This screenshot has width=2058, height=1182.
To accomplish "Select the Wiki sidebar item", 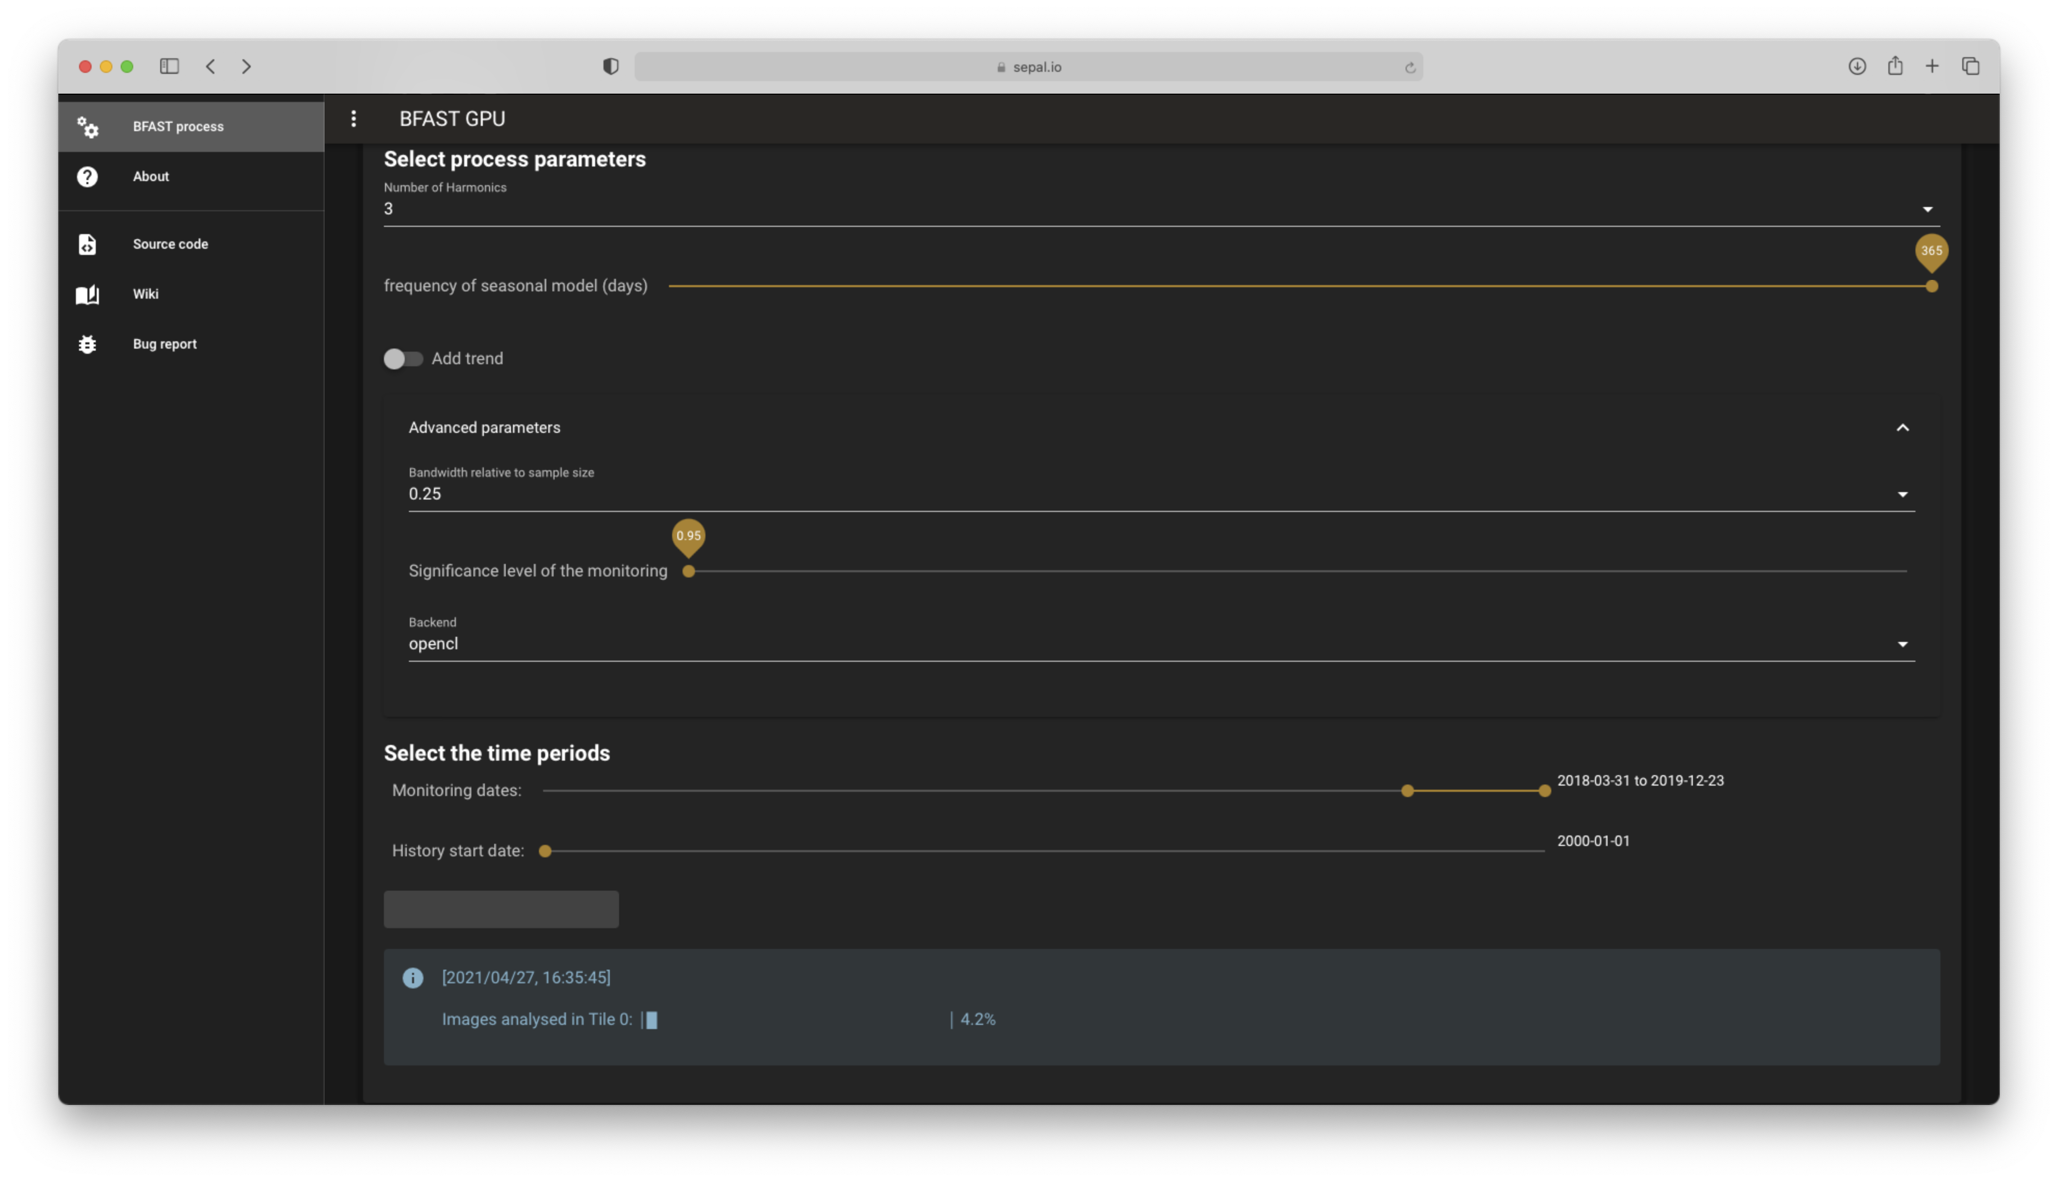I will pyautogui.click(x=146, y=294).
